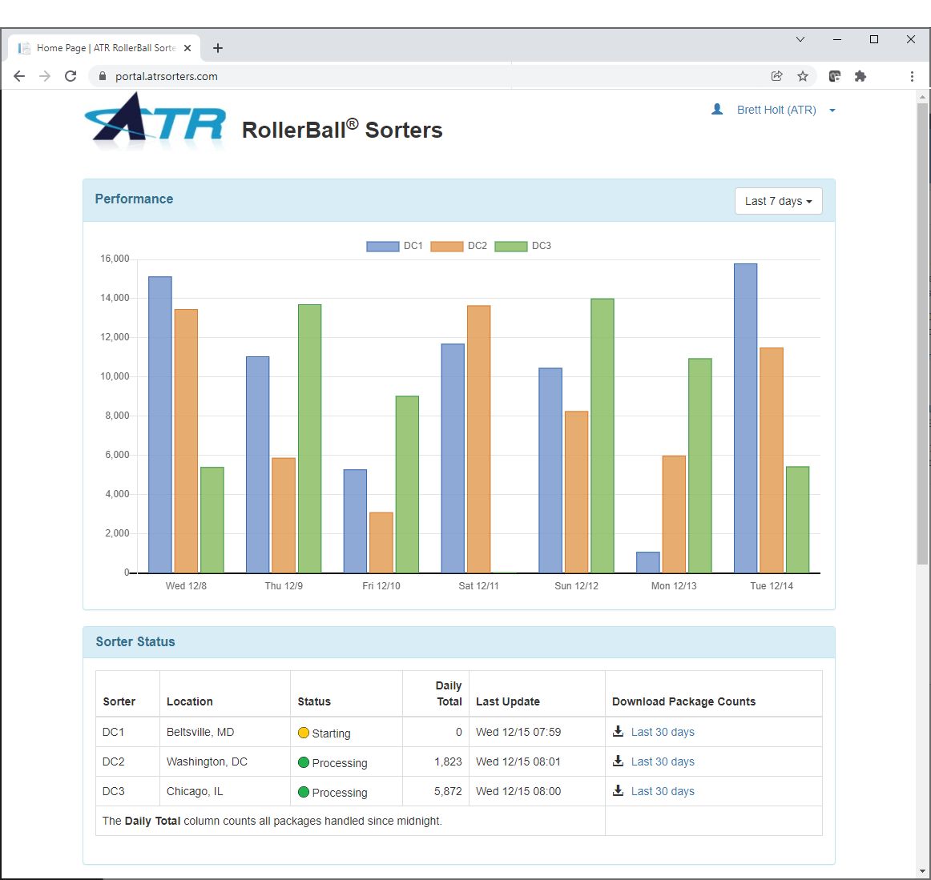This screenshot has width=931, height=880.
Task: Open a new browser tab
Action: tap(218, 48)
